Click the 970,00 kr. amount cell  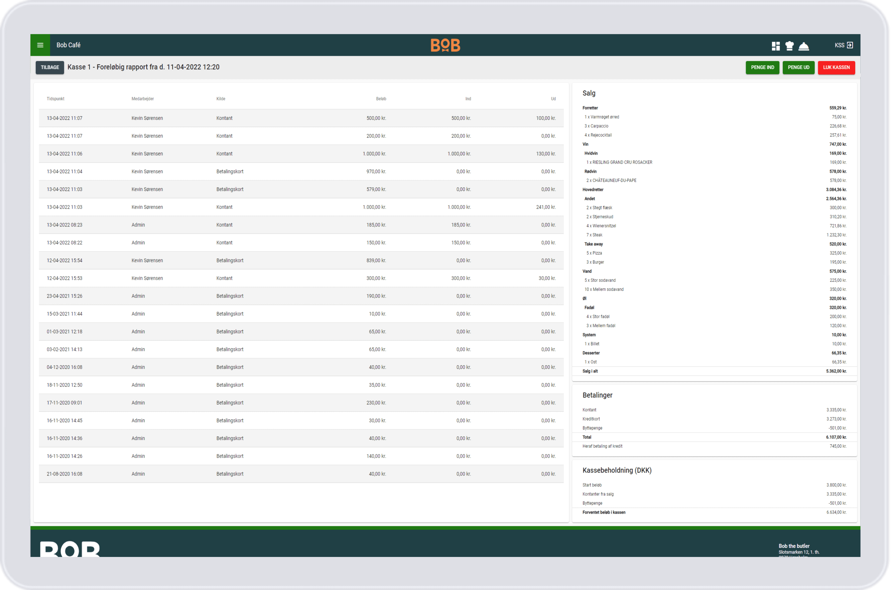point(376,172)
